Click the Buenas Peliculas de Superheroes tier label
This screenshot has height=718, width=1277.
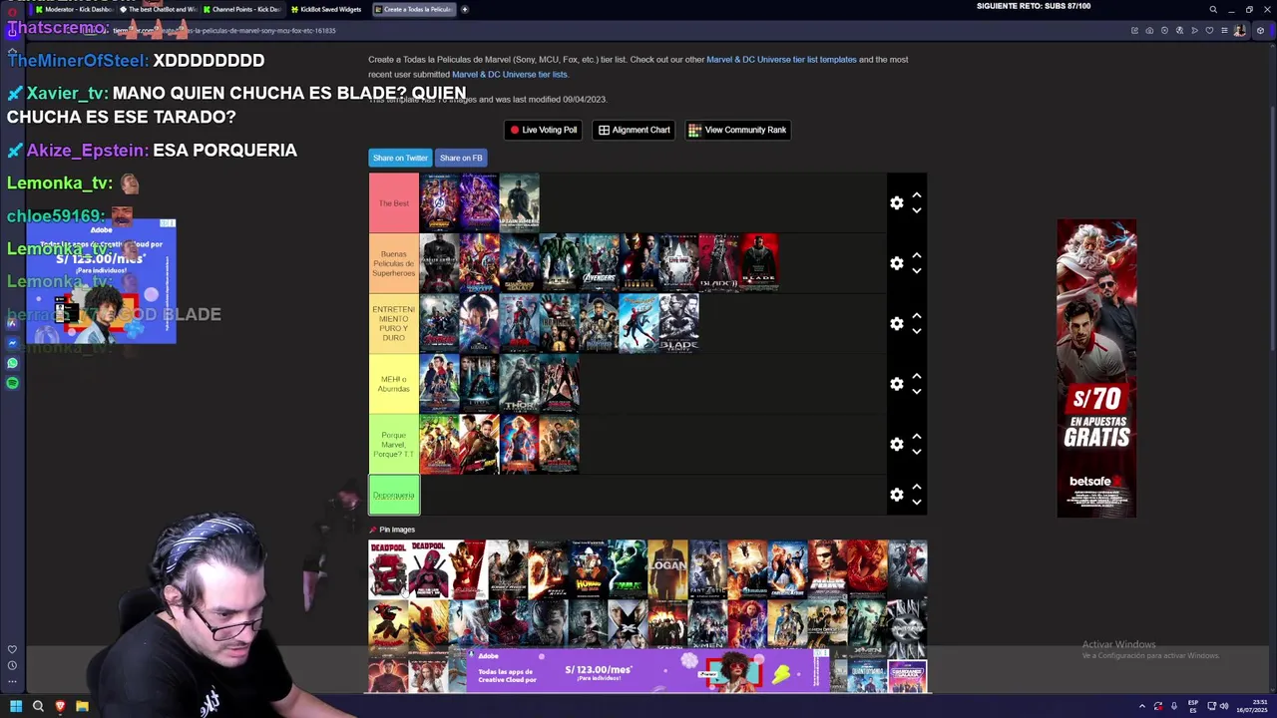tap(394, 263)
